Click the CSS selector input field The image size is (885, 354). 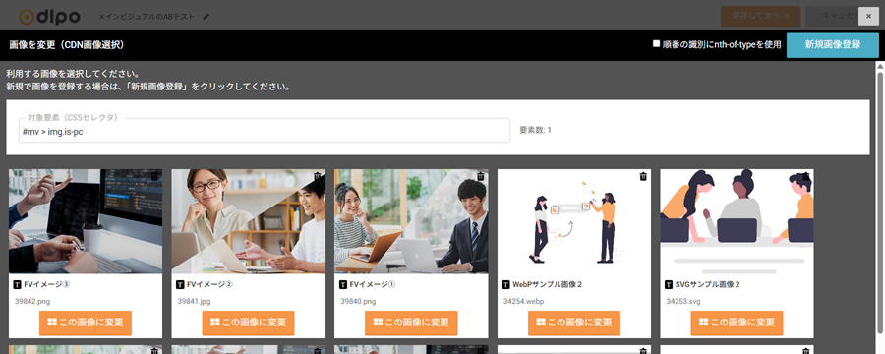(x=265, y=131)
